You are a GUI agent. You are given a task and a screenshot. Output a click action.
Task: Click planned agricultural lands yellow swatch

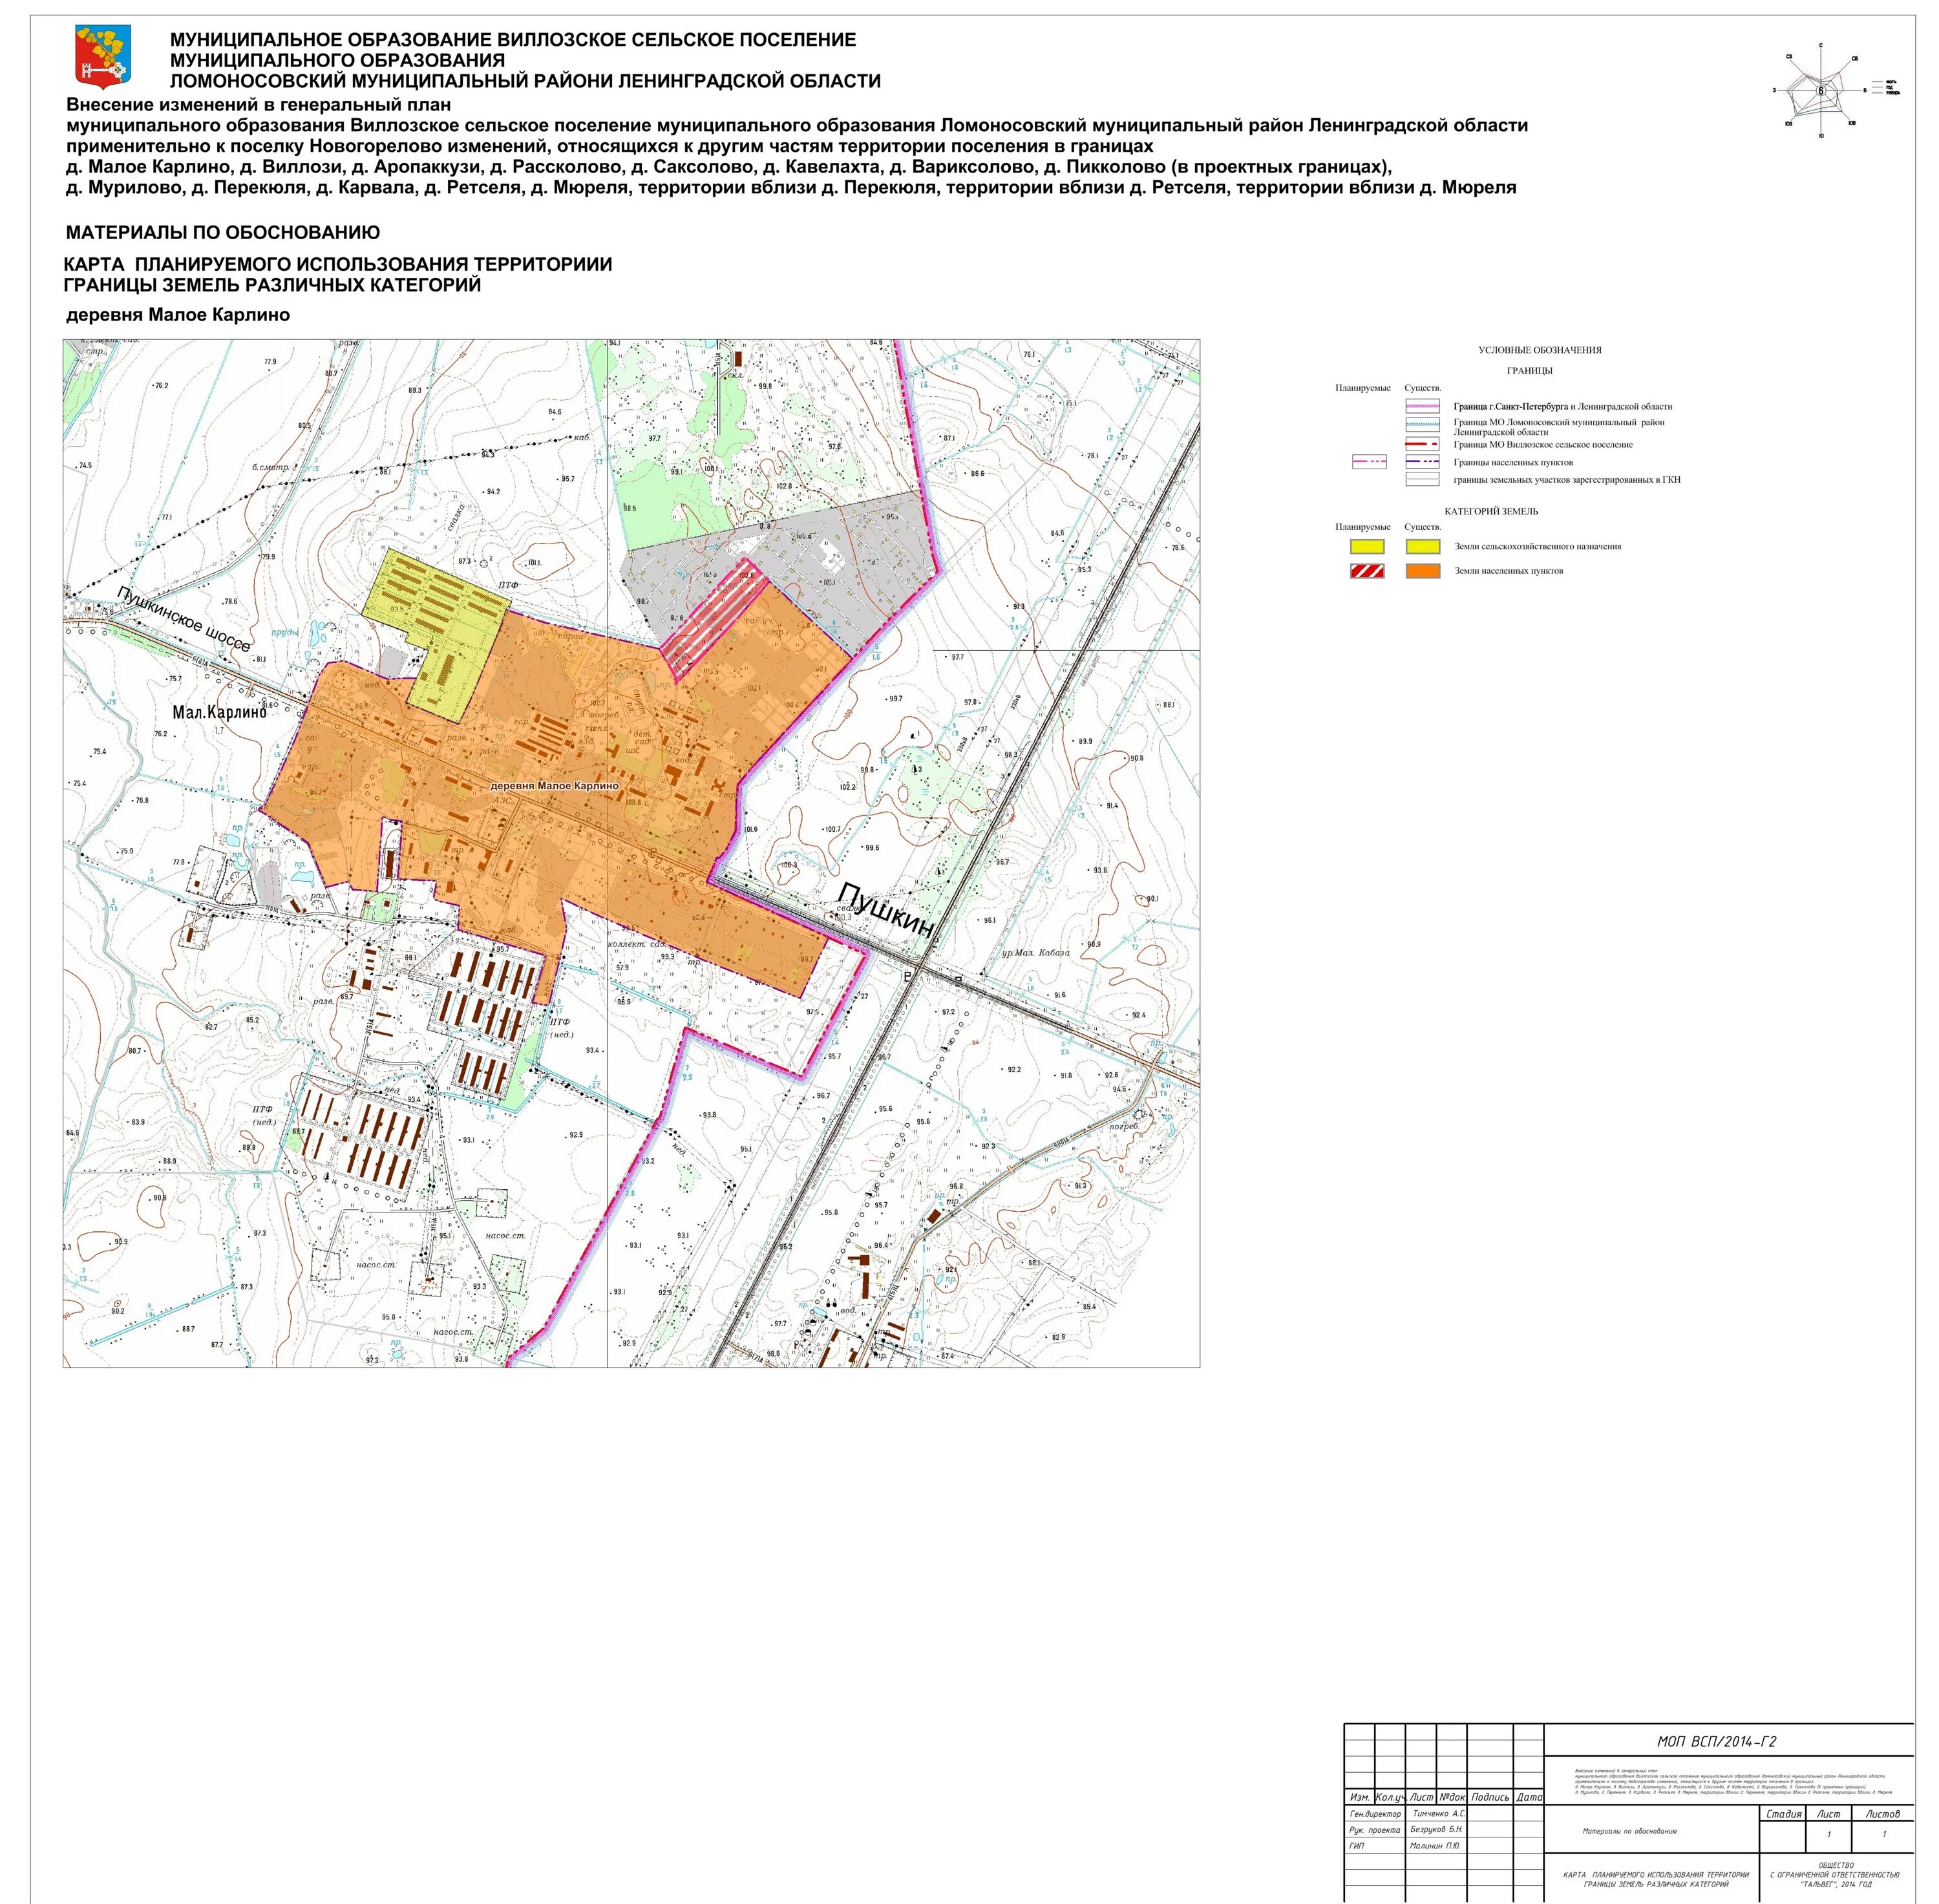tap(1367, 547)
